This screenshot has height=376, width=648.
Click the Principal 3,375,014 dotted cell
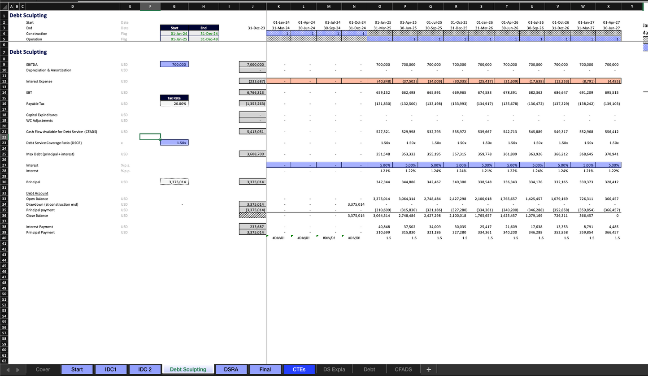tap(174, 182)
